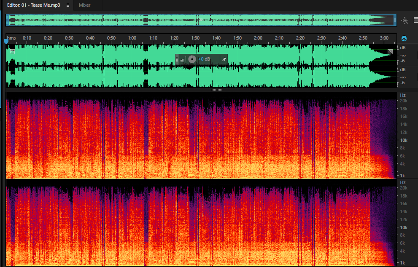Click the +0 dB value in HUD
Image resolution: width=418 pixels, height=267 pixels.
(204, 59)
